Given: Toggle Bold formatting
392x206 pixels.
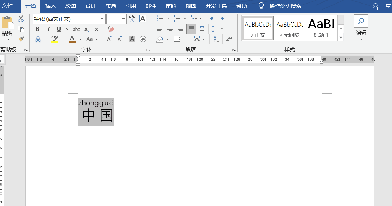Looking at the screenshot, I should click(x=38, y=29).
